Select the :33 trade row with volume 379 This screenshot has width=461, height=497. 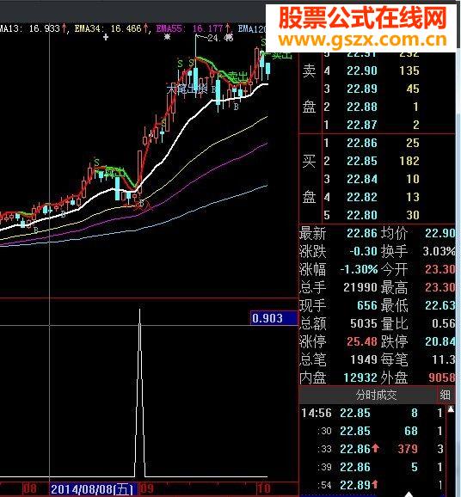(x=372, y=449)
